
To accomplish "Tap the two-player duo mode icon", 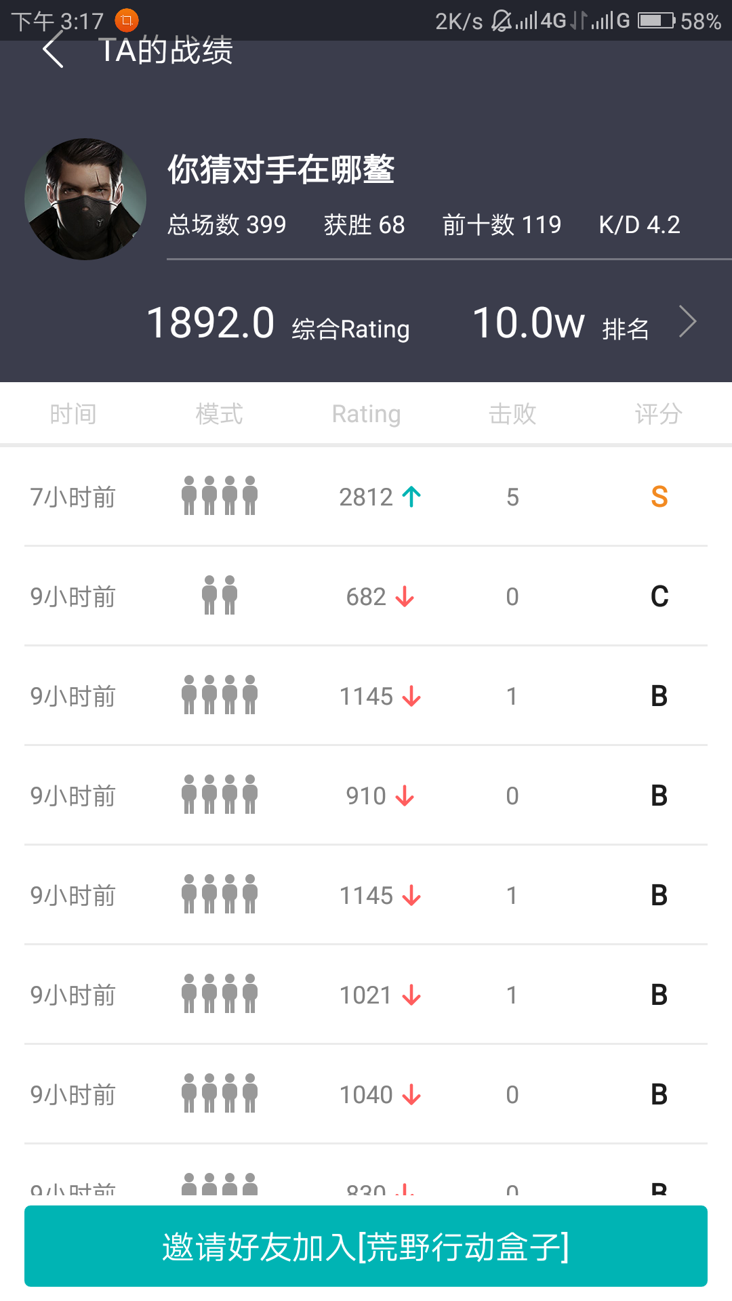I will (x=220, y=595).
